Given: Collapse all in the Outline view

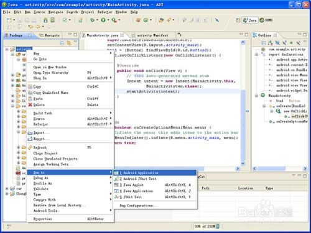Looking at the screenshot, I should 263,43.
